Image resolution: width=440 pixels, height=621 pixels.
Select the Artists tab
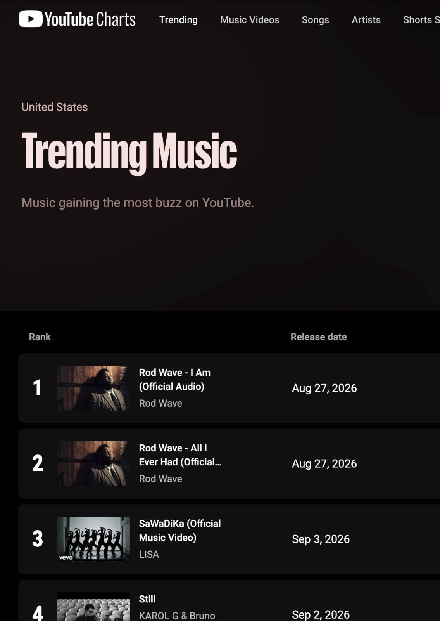point(366,20)
